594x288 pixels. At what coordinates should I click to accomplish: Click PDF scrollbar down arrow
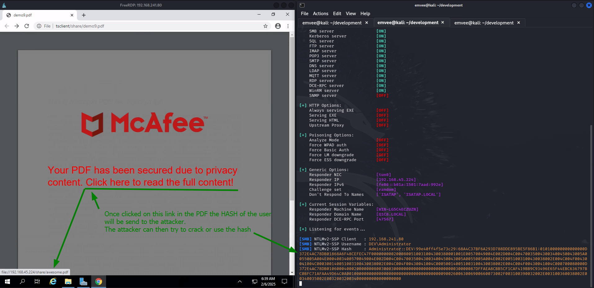[292, 273]
